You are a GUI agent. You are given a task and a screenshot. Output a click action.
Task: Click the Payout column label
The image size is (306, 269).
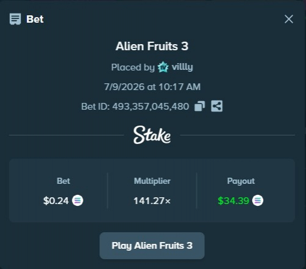(x=241, y=181)
